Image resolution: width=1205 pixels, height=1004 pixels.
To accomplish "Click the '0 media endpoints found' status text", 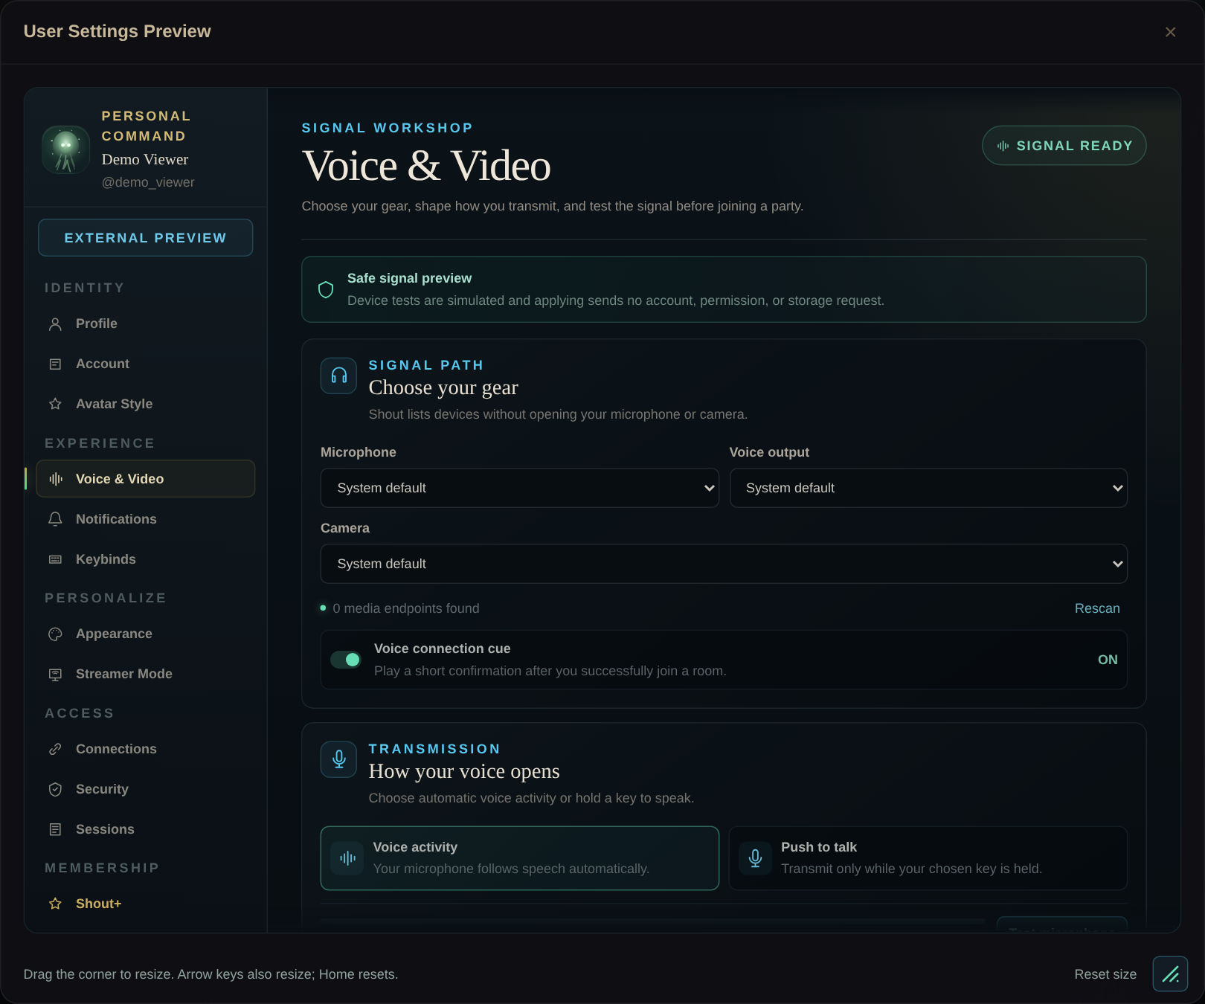I will point(406,608).
